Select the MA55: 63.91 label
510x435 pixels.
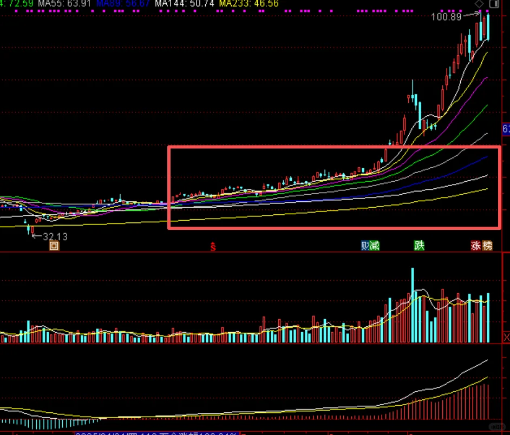(x=64, y=4)
